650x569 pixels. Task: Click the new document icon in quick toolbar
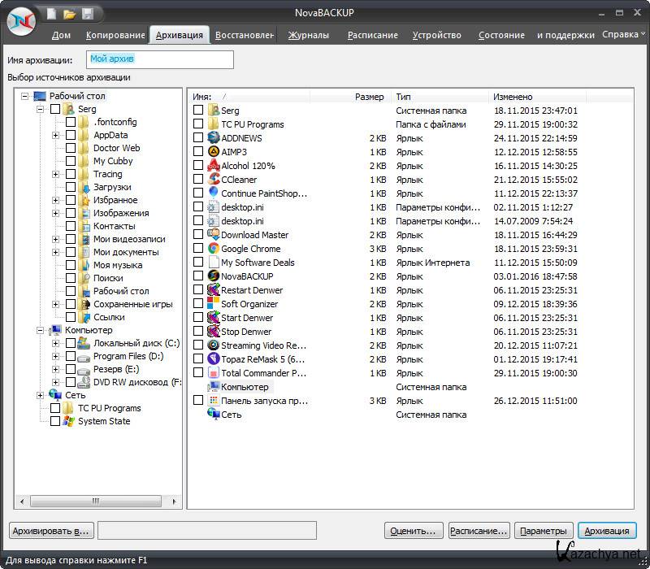(x=51, y=14)
